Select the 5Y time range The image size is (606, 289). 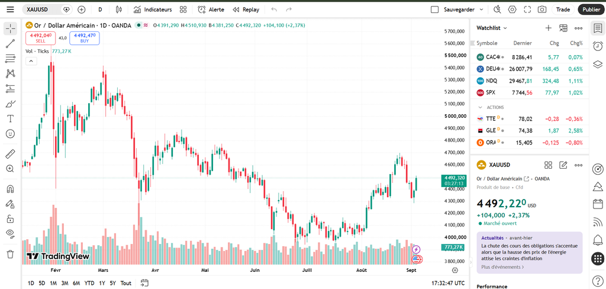coord(112,283)
